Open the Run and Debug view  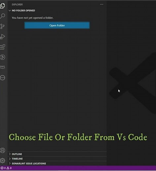pos(2,37)
